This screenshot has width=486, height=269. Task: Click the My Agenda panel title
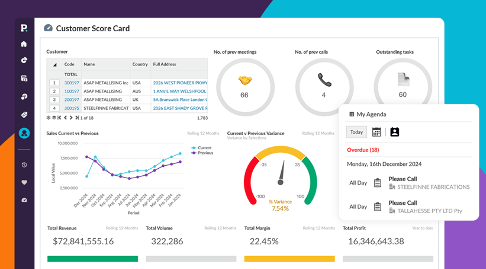(371, 114)
